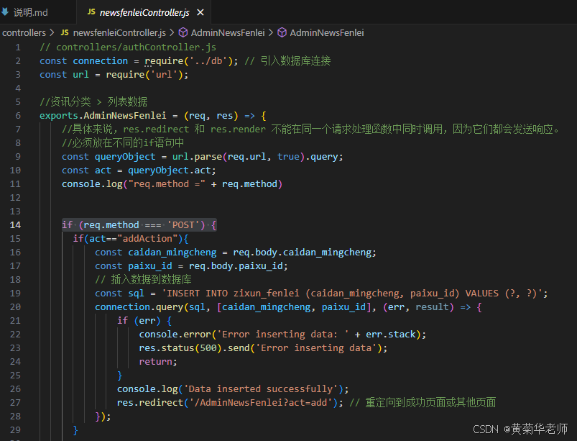
Task: Click the 'return;' statement on line 24
Action: coord(158,361)
